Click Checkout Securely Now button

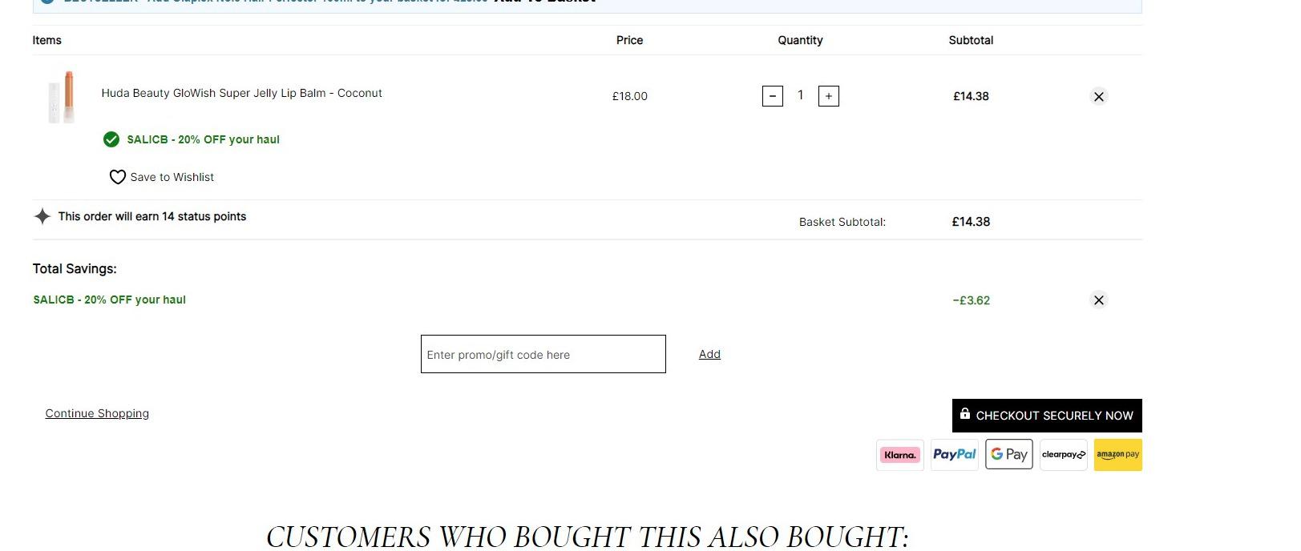click(1047, 416)
